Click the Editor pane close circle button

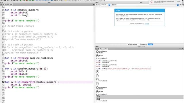[x=1, y=3]
